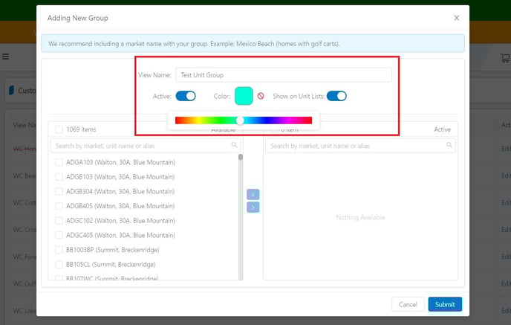Move selected units right with the arrow button
Screen dimensions: 511x325
pos(253,207)
